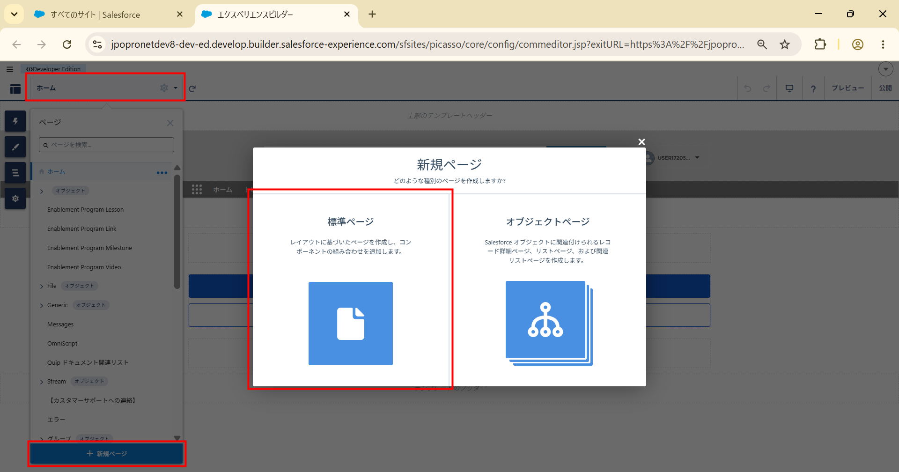The width and height of the screenshot is (899, 472).
Task: Go back in browser history
Action: pyautogui.click(x=17, y=44)
